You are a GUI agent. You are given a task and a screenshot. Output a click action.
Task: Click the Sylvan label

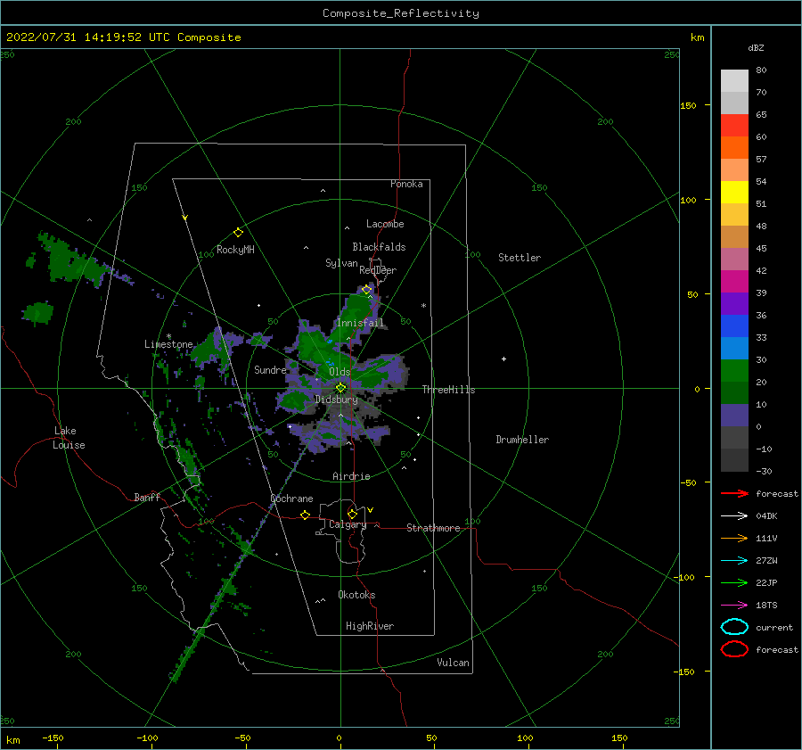pos(341,263)
